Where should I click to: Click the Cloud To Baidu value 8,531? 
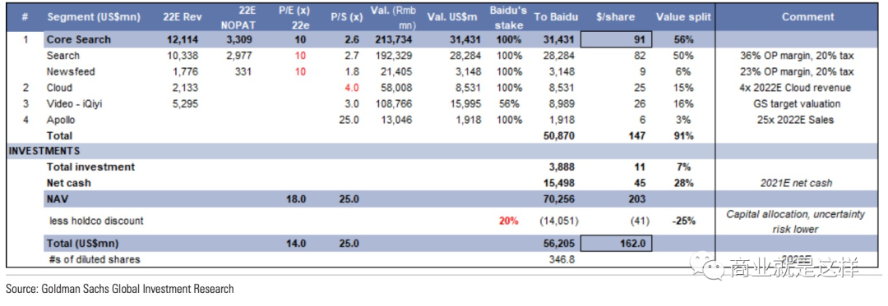click(x=562, y=88)
